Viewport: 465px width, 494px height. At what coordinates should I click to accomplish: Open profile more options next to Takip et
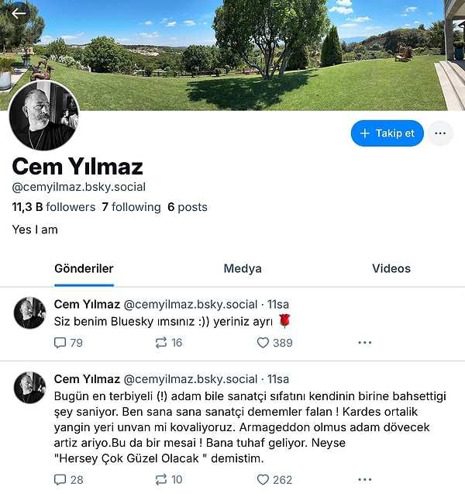click(x=440, y=133)
